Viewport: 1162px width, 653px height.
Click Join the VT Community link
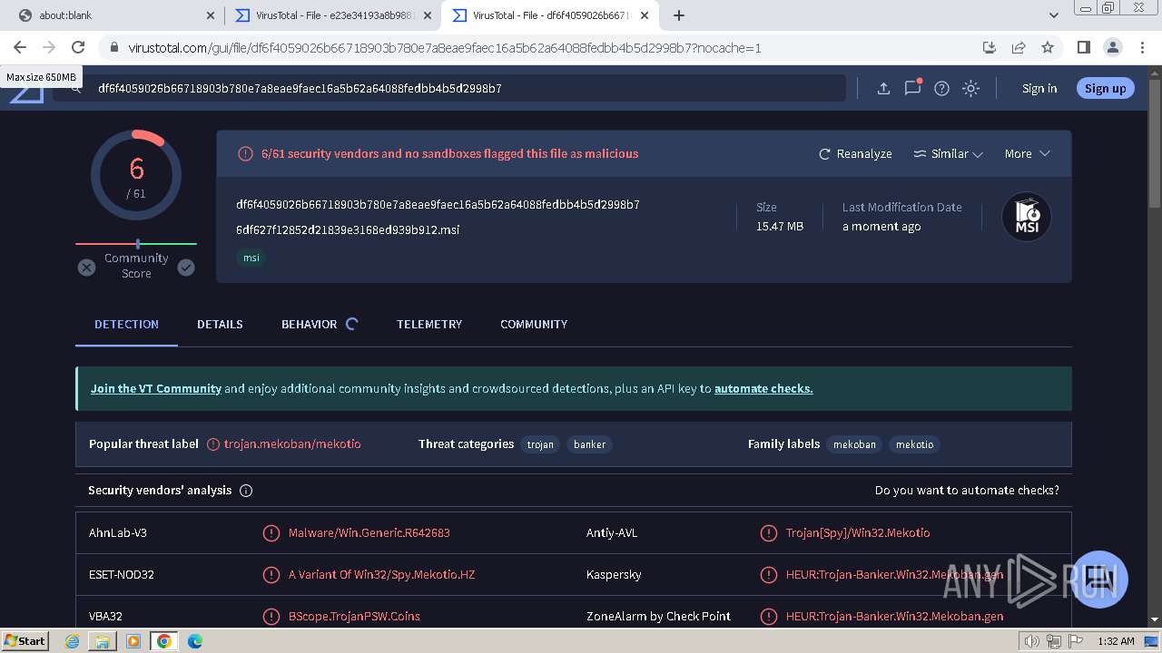[x=156, y=389]
